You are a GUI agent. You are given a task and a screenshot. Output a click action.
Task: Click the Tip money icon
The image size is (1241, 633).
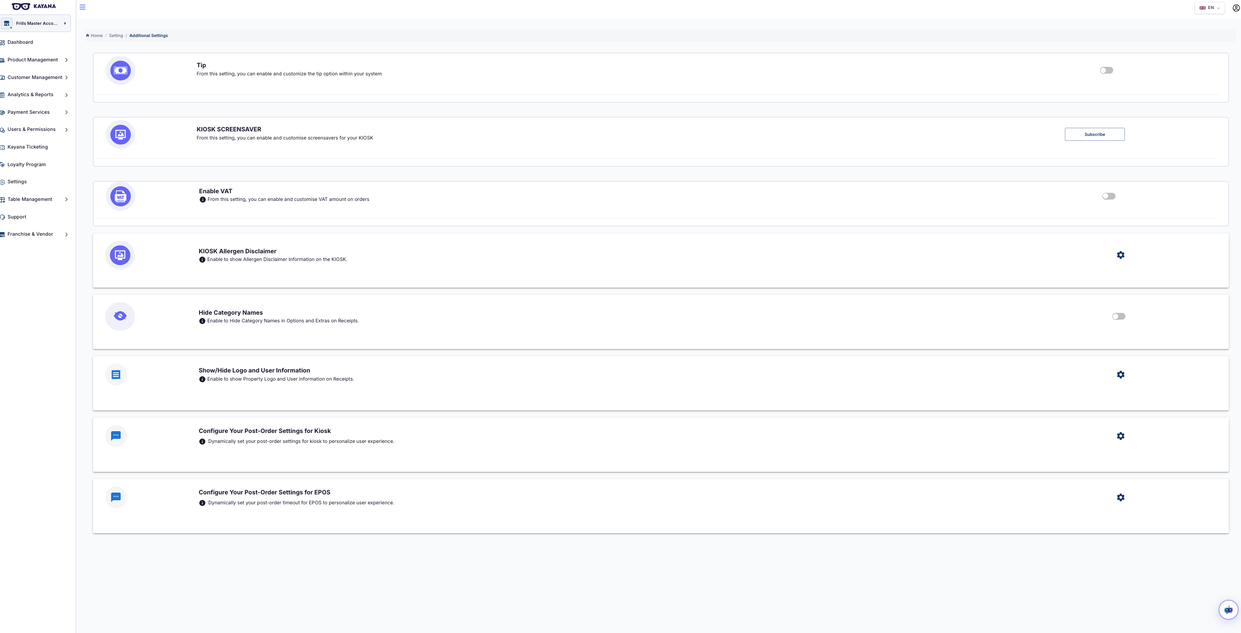coord(121,70)
